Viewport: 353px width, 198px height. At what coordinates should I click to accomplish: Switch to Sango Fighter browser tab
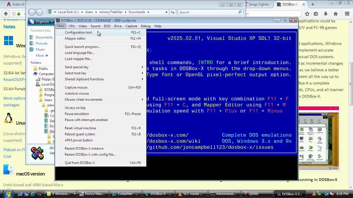[x=259, y=4]
